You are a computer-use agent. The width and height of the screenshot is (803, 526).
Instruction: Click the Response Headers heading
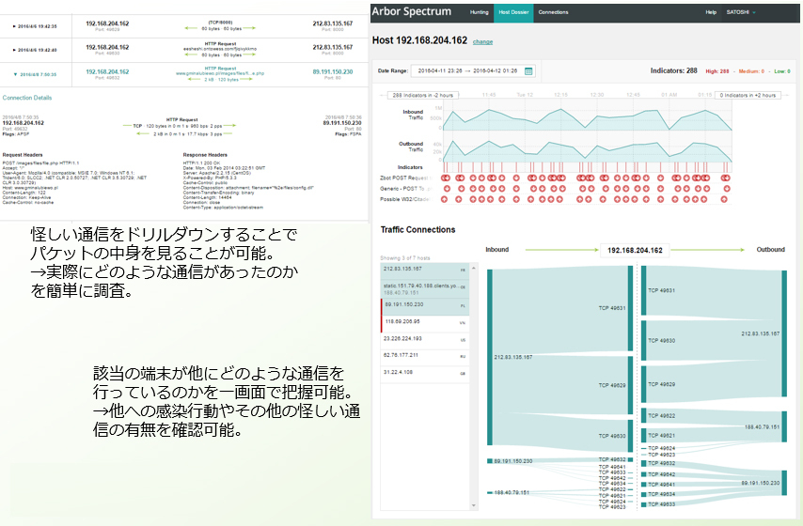point(205,155)
